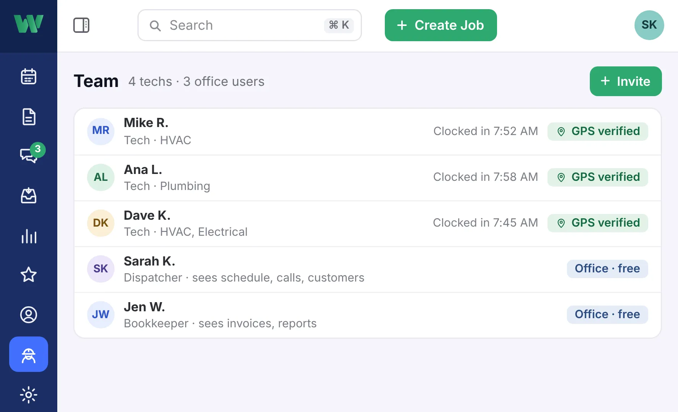Click the JW avatar for Jen W.
The height and width of the screenshot is (412, 678).
coord(101,315)
